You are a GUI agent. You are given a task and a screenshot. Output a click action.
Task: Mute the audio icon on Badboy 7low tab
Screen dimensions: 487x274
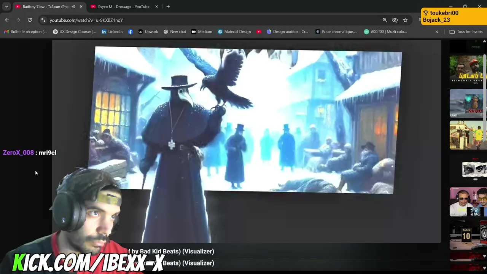(x=73, y=6)
